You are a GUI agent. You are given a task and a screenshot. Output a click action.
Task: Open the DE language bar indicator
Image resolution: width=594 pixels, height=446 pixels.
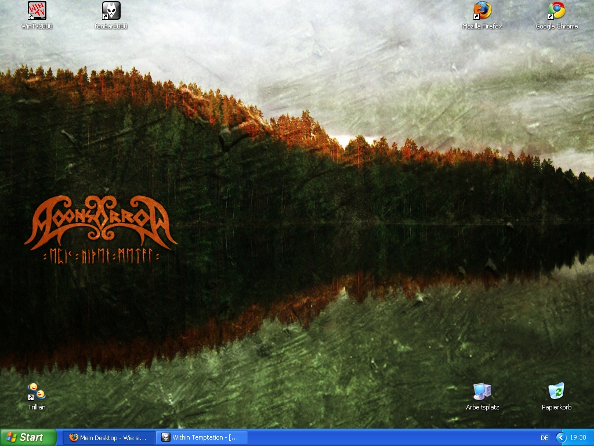click(x=544, y=438)
